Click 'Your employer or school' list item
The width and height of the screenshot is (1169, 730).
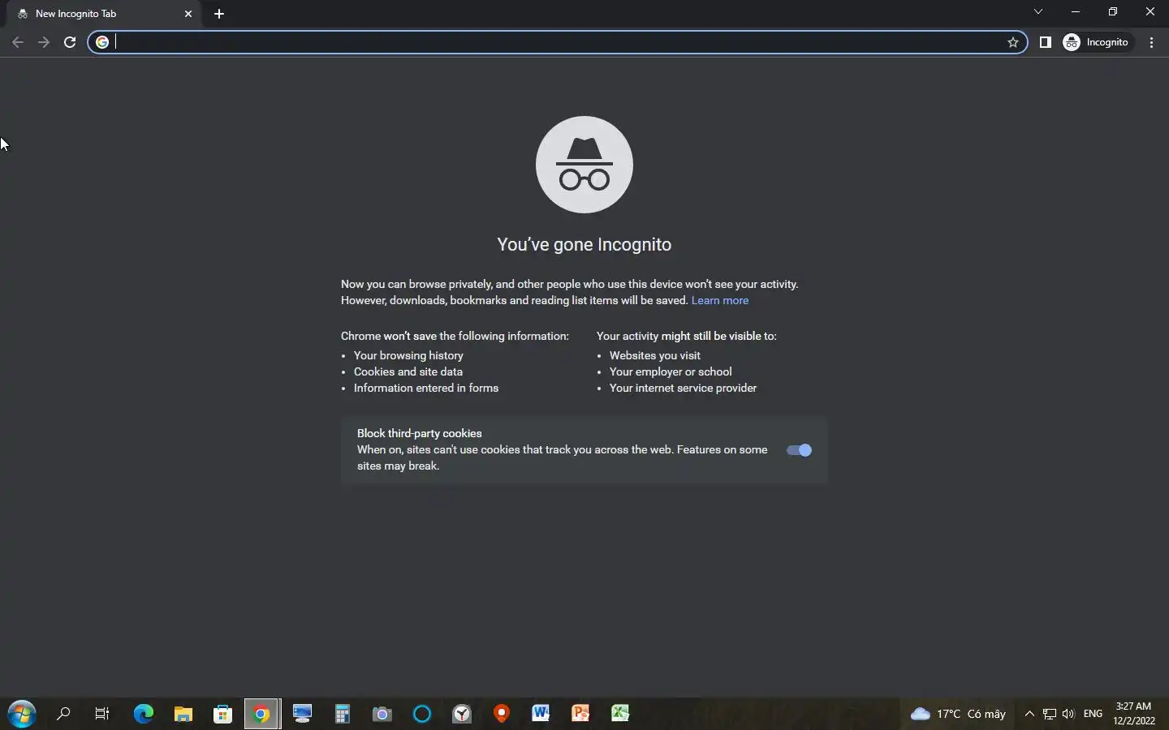[671, 371]
